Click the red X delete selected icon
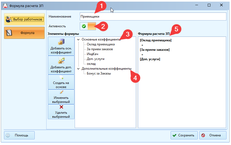Image resolution: width=231 pixels, height=145 pixels. tap(61, 107)
